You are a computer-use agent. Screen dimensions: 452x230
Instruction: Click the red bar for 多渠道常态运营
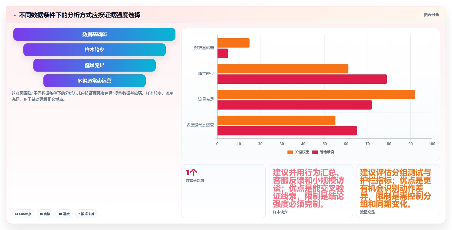(x=287, y=131)
